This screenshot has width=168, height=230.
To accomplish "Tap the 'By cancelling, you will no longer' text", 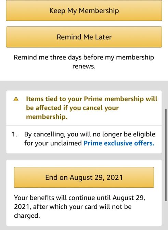I will click(x=90, y=134).
